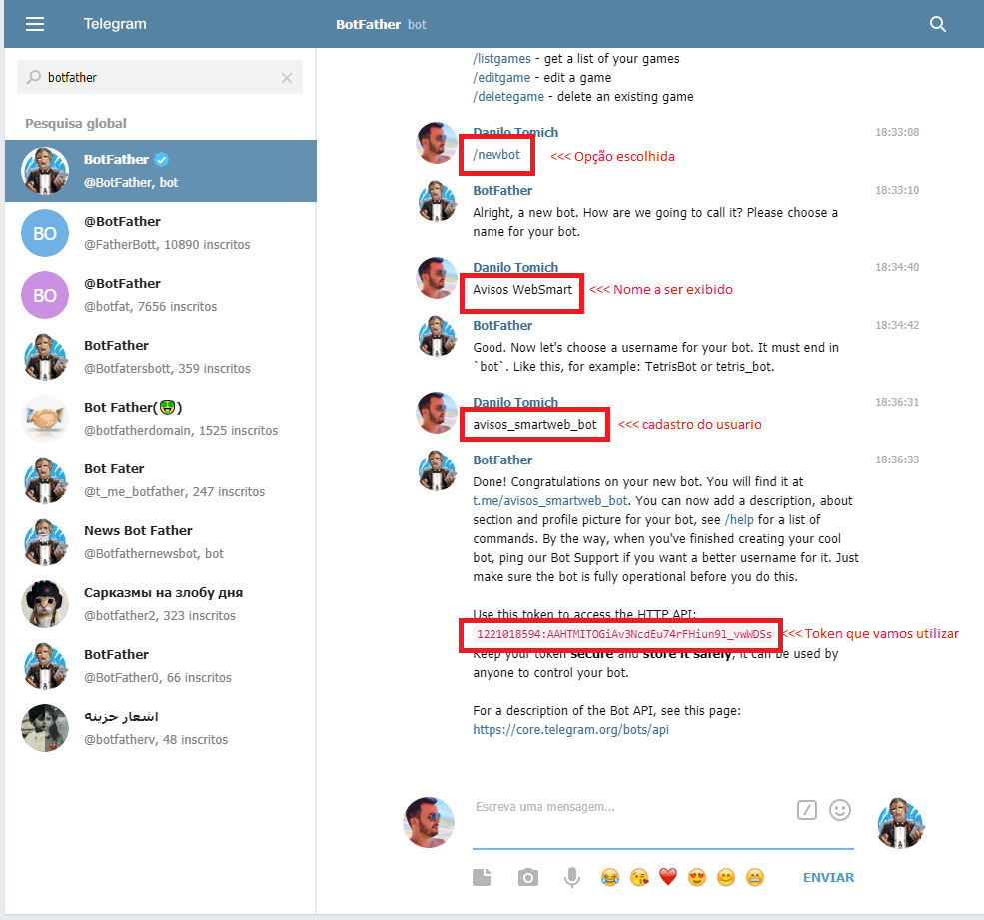
Task: Open @botfat channel with 7656 inscritos
Action: pos(161,295)
